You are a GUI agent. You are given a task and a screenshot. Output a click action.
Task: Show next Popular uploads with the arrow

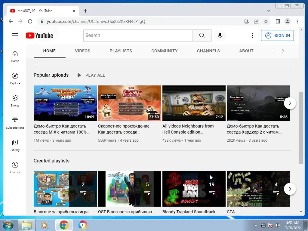(290, 103)
